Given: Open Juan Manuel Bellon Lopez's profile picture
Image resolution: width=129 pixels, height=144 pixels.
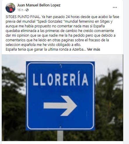Looking at the screenshot, I should coord(10,8).
